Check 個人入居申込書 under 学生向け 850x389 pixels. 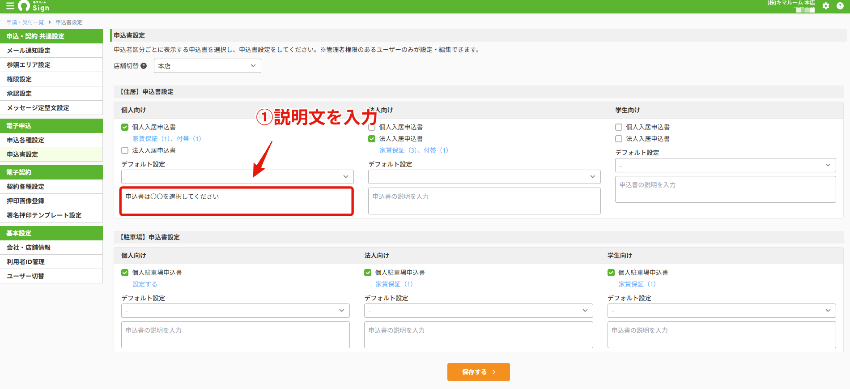(x=619, y=127)
